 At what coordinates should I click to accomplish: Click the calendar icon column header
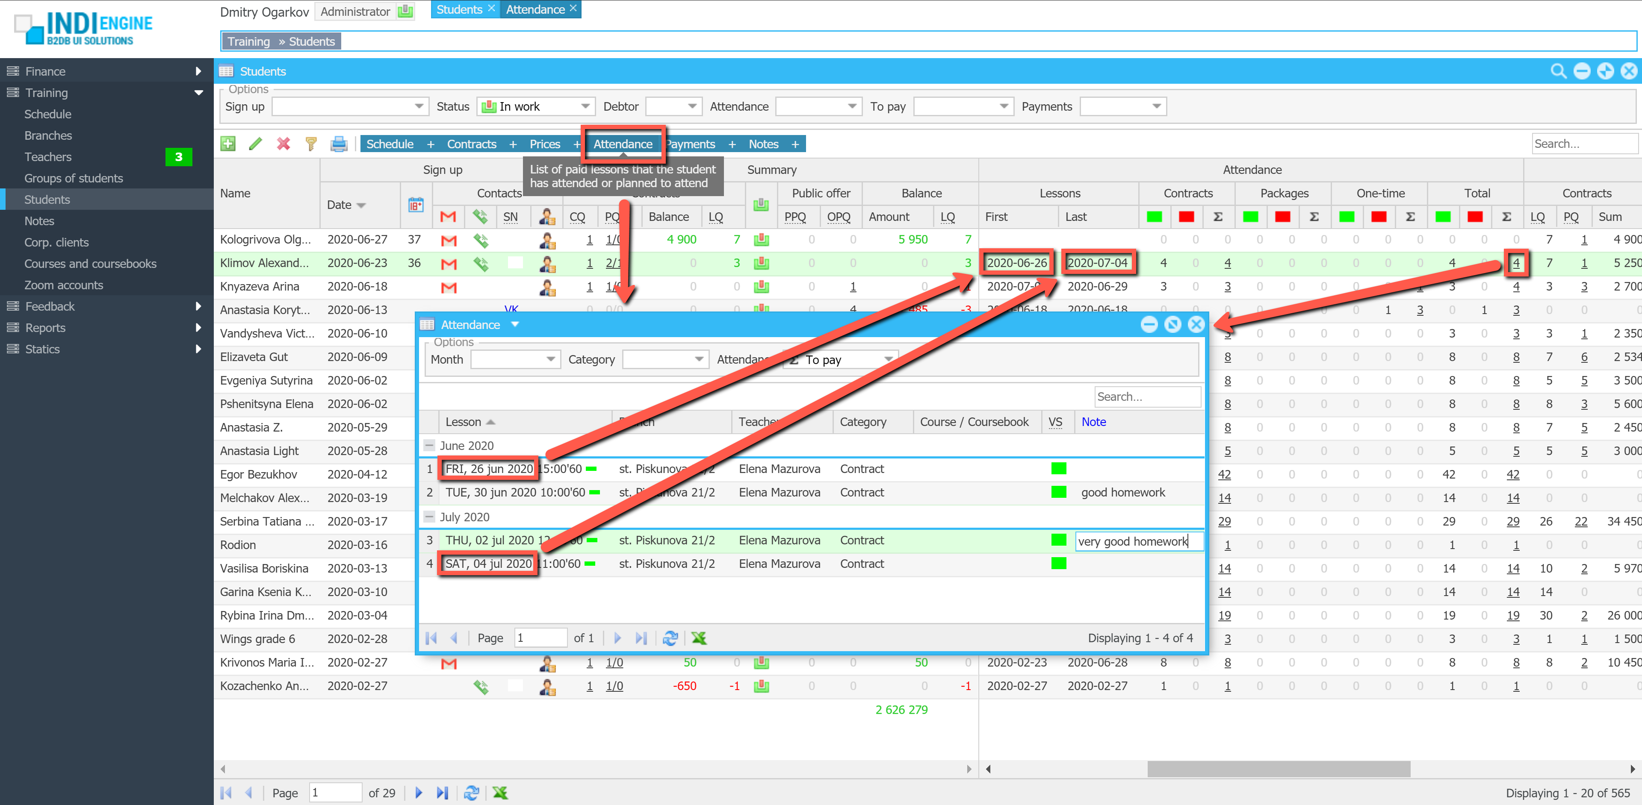pyautogui.click(x=416, y=205)
